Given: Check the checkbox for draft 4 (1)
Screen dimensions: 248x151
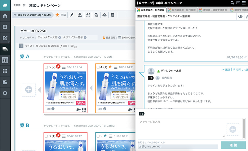Looking at the screenshot, I should tap(98, 67).
